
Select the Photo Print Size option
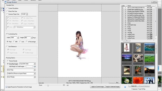[7, 11]
